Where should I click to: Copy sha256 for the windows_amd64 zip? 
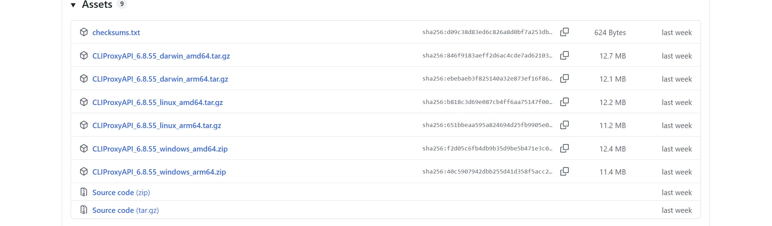click(x=564, y=149)
